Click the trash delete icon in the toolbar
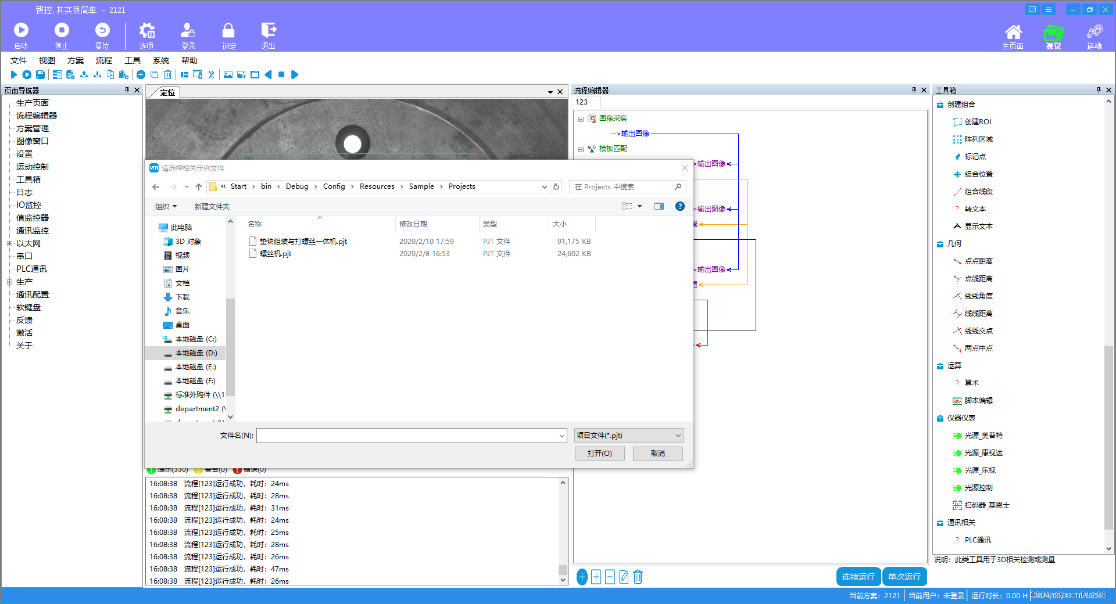This screenshot has width=1116, height=604. (167, 74)
